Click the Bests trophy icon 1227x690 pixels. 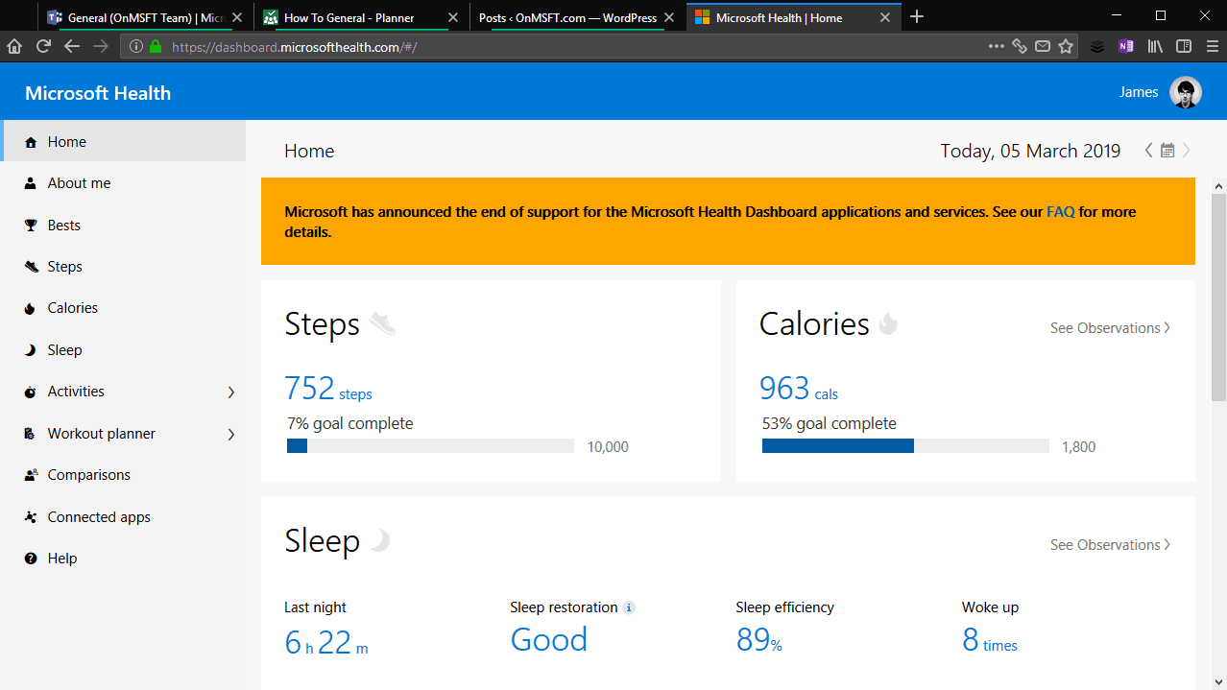coord(31,226)
